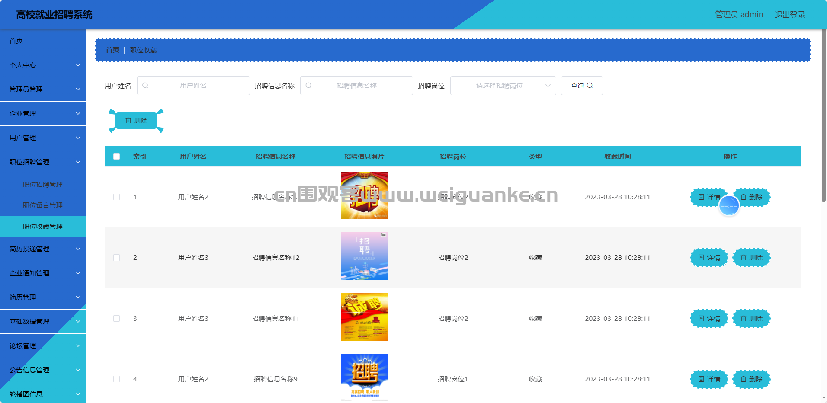Delete row 3 using its 删除 button

tap(751, 319)
